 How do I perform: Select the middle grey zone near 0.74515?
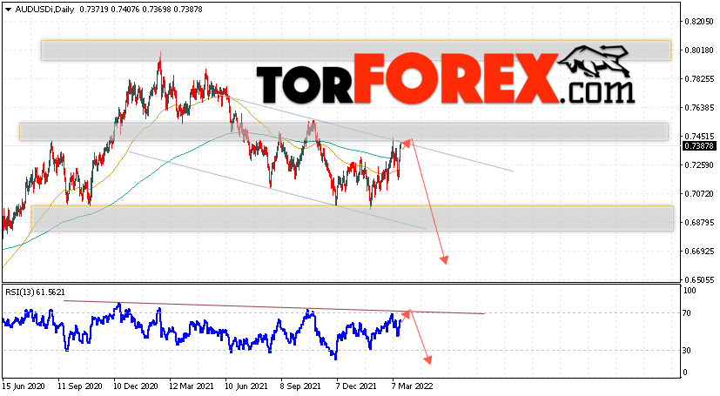pyautogui.click(x=344, y=131)
